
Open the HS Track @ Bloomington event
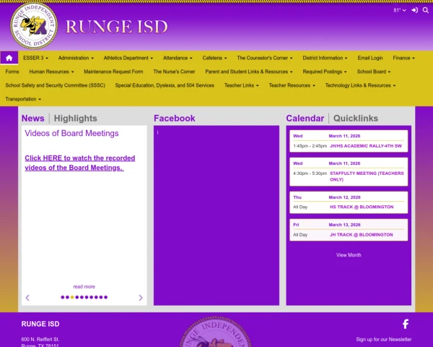(362, 207)
